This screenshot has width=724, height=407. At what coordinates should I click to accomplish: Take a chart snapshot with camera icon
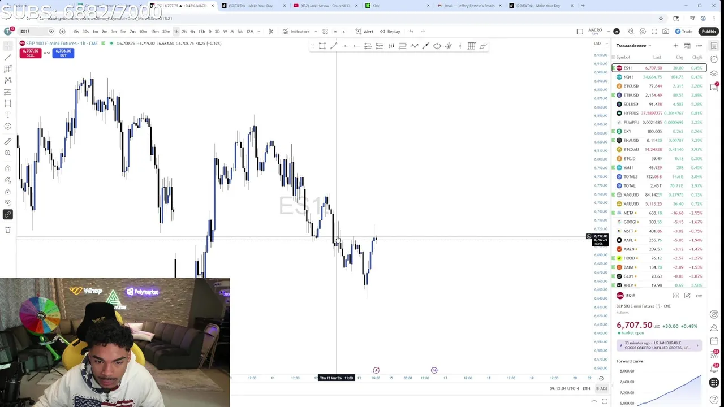click(x=666, y=32)
